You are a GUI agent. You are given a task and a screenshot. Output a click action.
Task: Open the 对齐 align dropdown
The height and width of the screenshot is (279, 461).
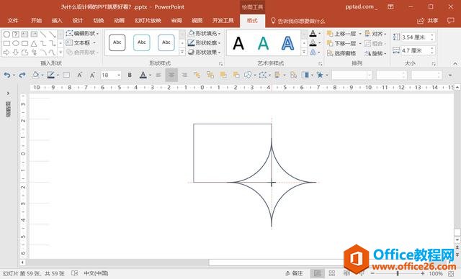[x=375, y=34]
